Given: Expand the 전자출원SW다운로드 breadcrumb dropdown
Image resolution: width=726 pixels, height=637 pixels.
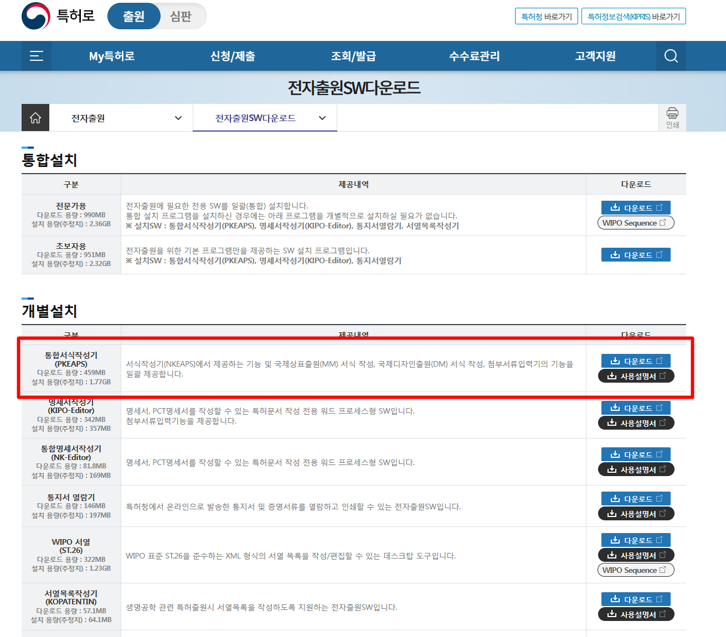Looking at the screenshot, I should tap(265, 118).
